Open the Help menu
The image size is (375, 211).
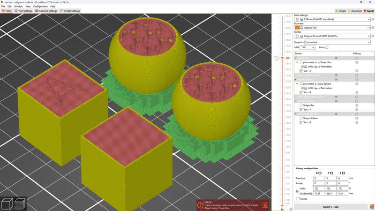pos(53,7)
